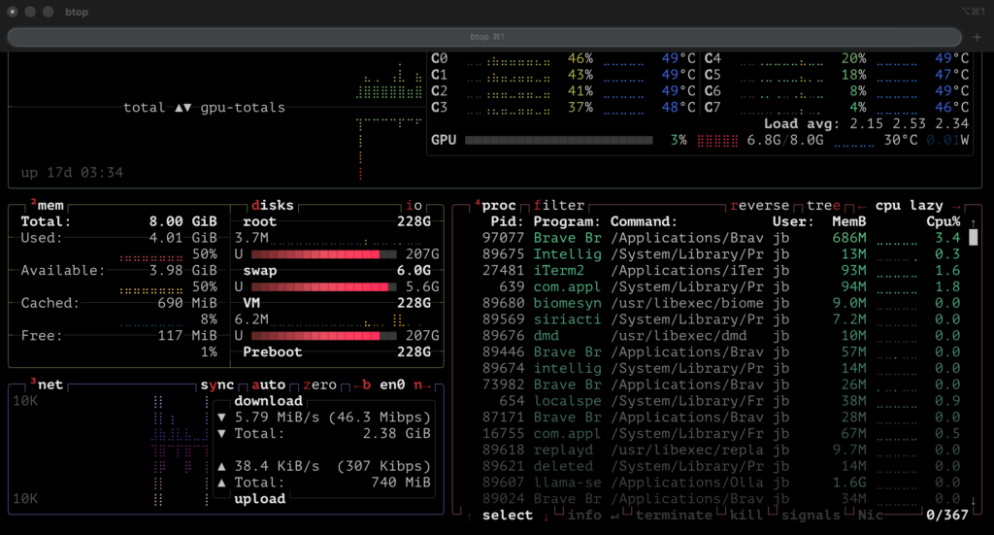Select the llama-se process row
Viewport: 994px width, 535px height.
721,483
